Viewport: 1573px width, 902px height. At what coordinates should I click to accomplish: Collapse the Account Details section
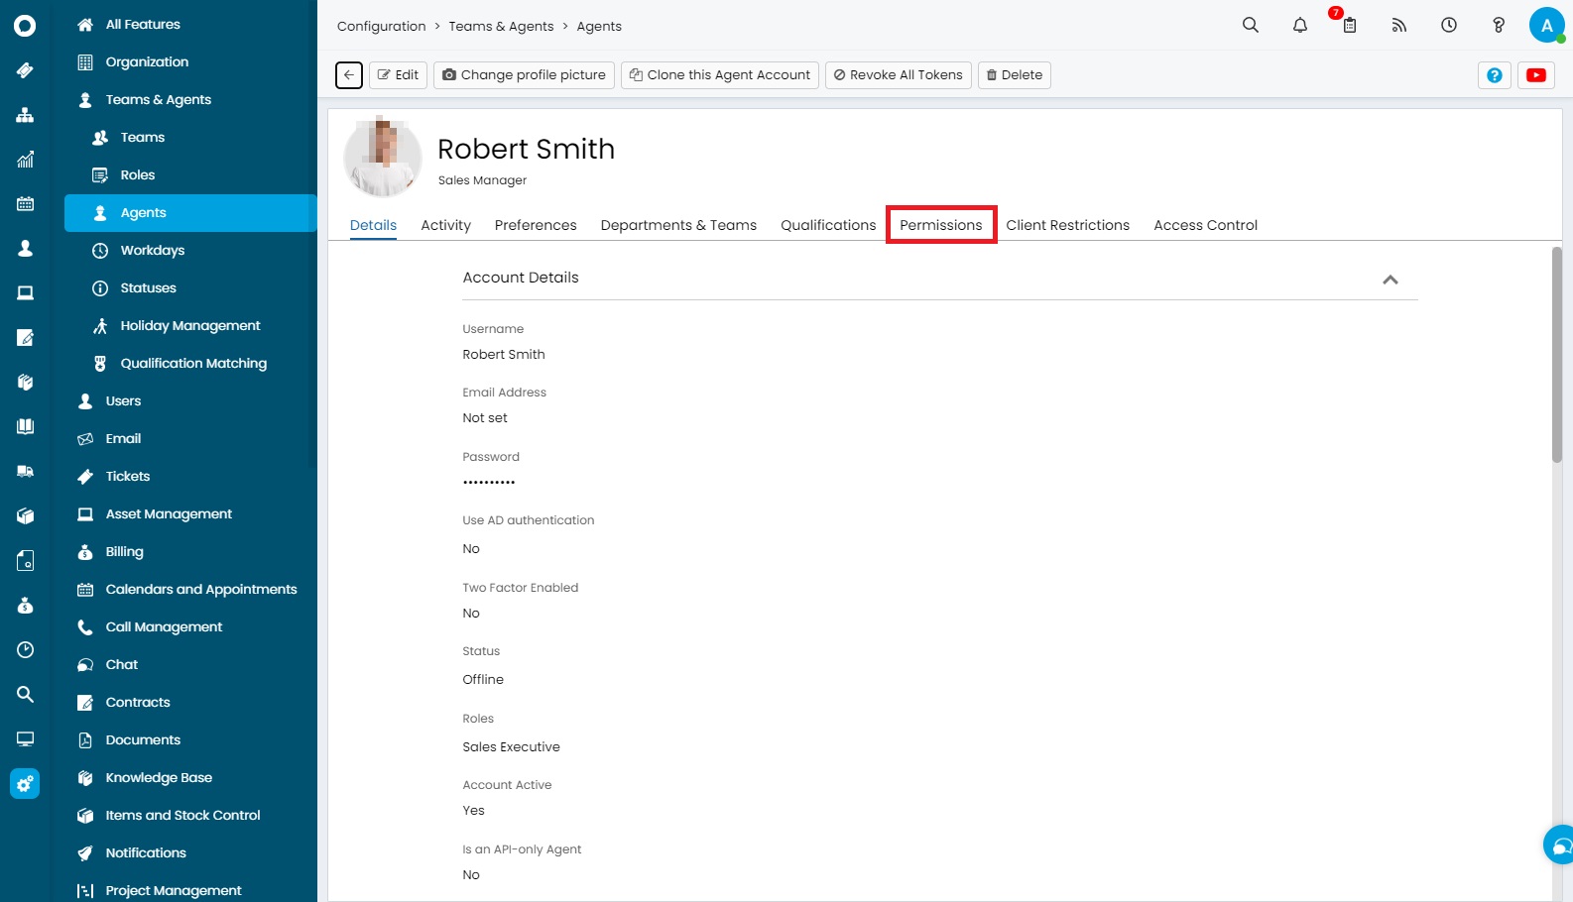pyautogui.click(x=1390, y=280)
